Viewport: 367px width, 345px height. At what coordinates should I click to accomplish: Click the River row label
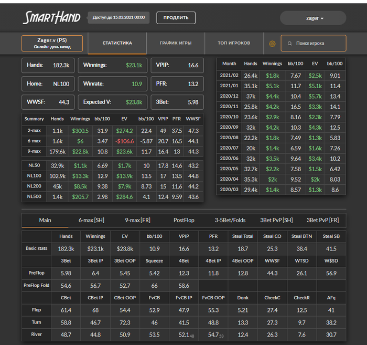(x=37, y=334)
